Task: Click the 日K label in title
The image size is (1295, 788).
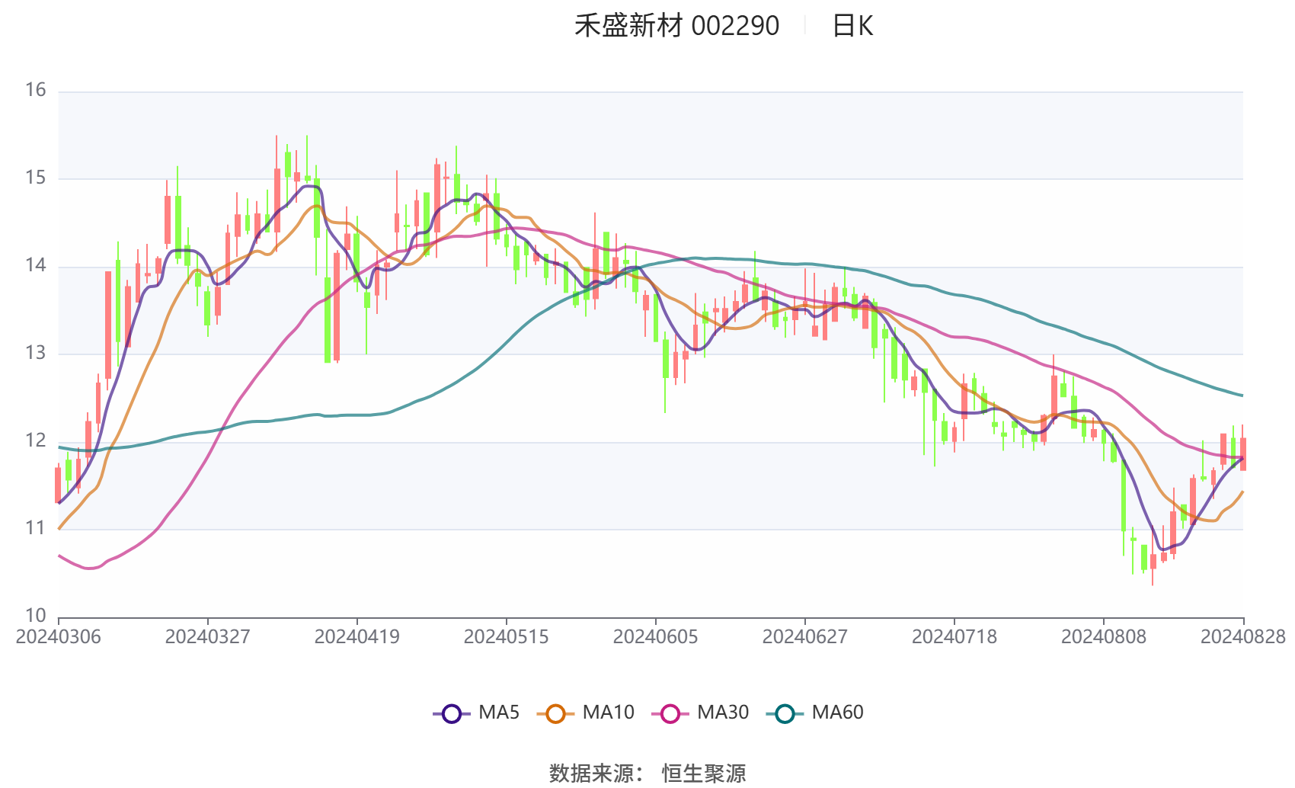Action: pos(852,26)
